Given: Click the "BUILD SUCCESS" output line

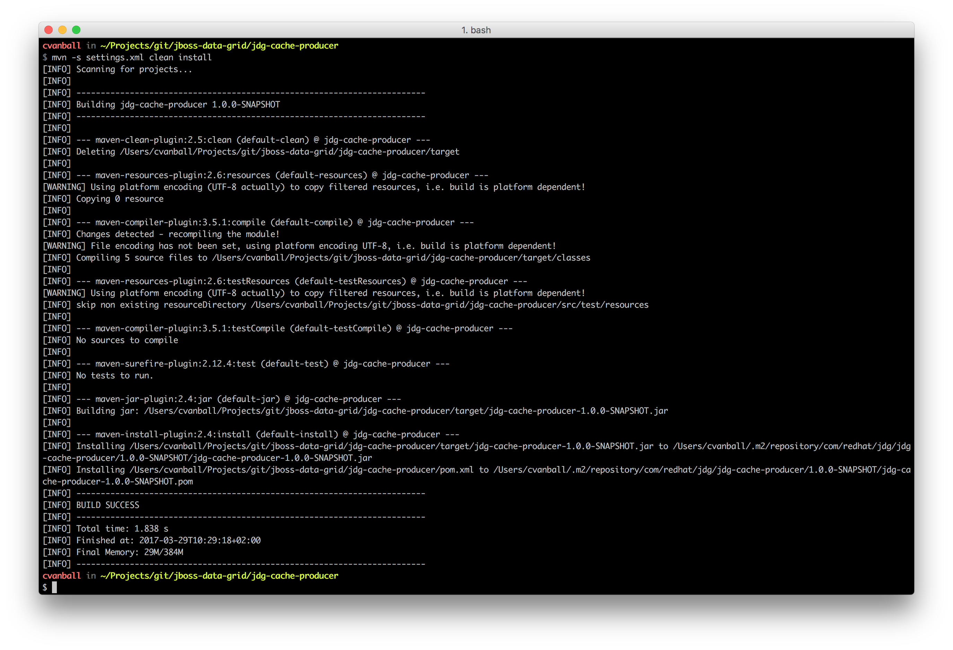Looking at the screenshot, I should point(107,505).
